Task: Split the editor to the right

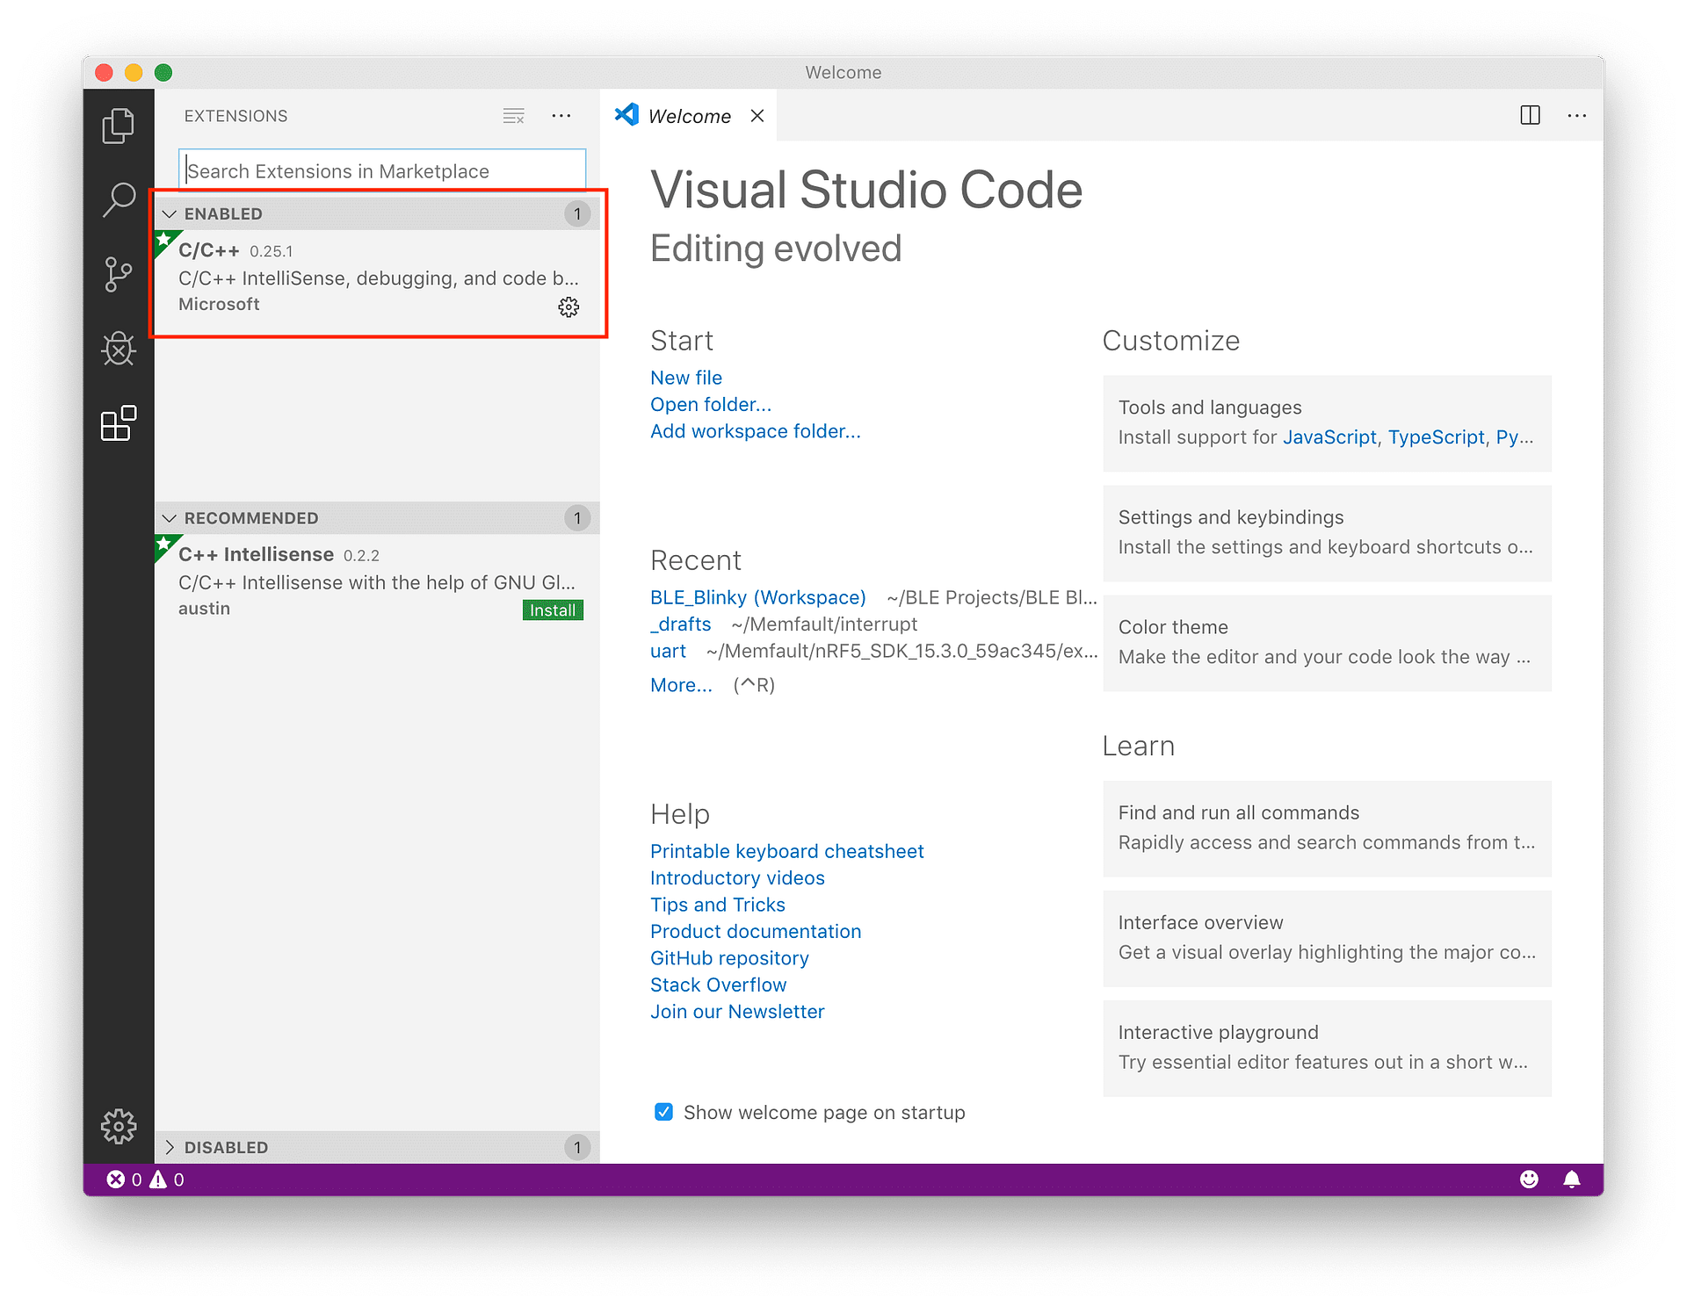Action: 1530,115
